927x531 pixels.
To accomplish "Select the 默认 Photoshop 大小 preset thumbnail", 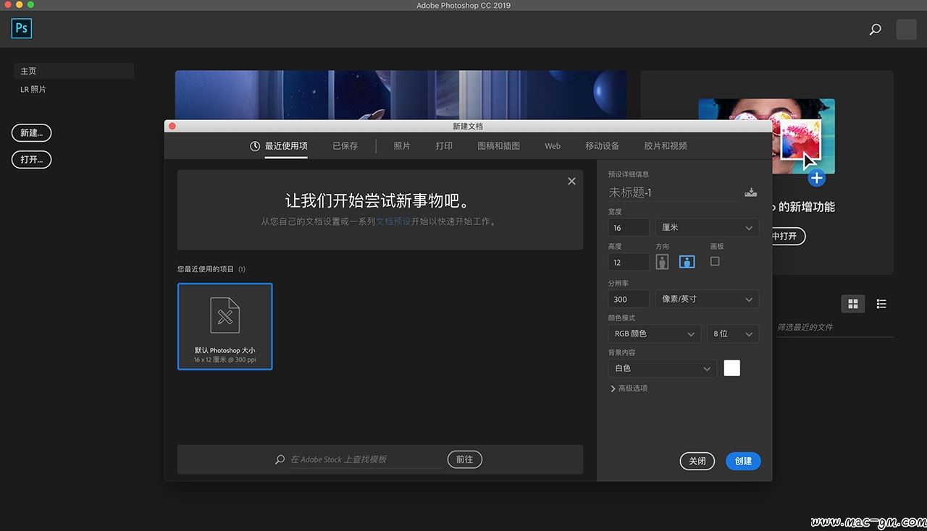I will point(225,326).
